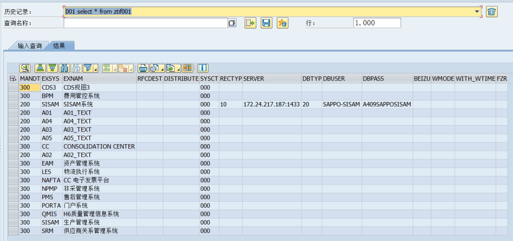Select the Find Next binoculars icon

point(76,68)
